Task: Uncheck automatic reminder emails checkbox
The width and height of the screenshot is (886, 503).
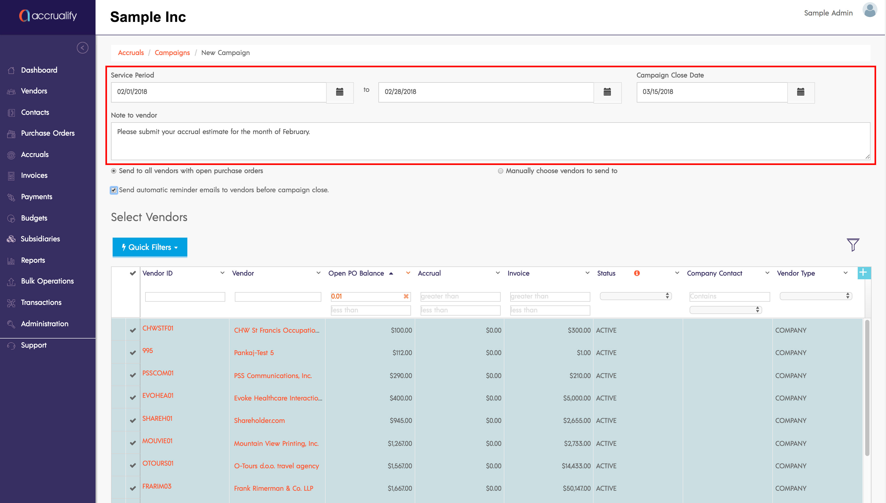Action: tap(114, 190)
